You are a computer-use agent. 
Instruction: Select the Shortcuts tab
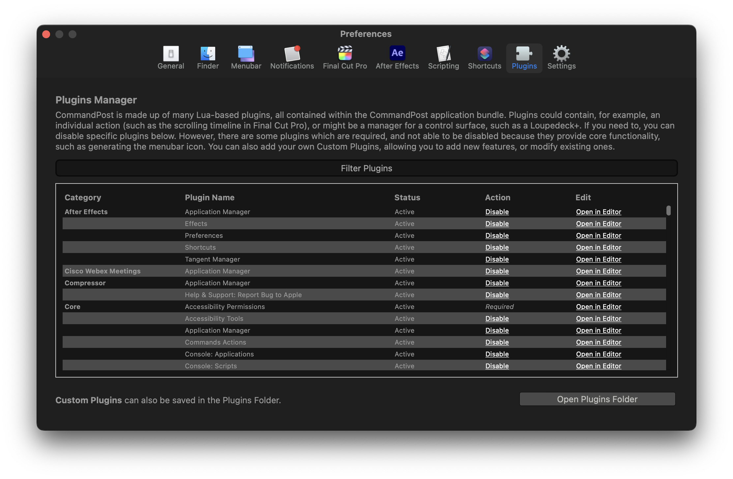(484, 58)
